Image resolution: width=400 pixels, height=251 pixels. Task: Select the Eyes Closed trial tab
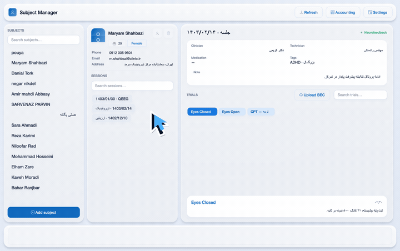pos(202,112)
